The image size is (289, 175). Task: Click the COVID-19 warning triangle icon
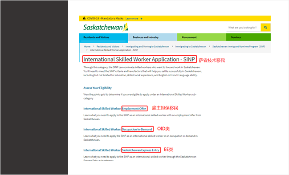(84, 18)
